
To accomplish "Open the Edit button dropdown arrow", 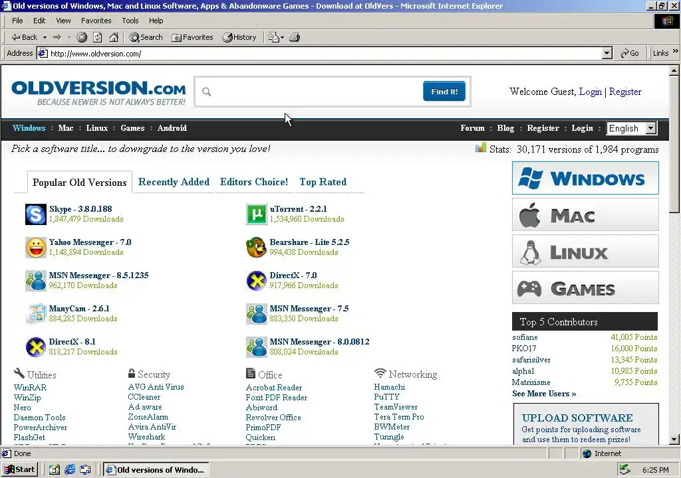I will click(x=282, y=38).
